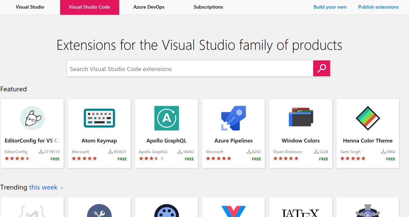This screenshot has width=409, height=217.
Task: Open the Azure Pipelines extension title
Action: point(234,140)
